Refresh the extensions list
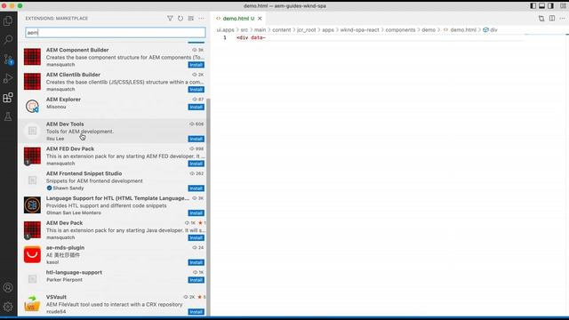 pyautogui.click(x=180, y=18)
